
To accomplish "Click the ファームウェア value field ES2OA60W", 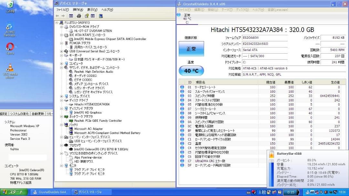I will 265,38.
